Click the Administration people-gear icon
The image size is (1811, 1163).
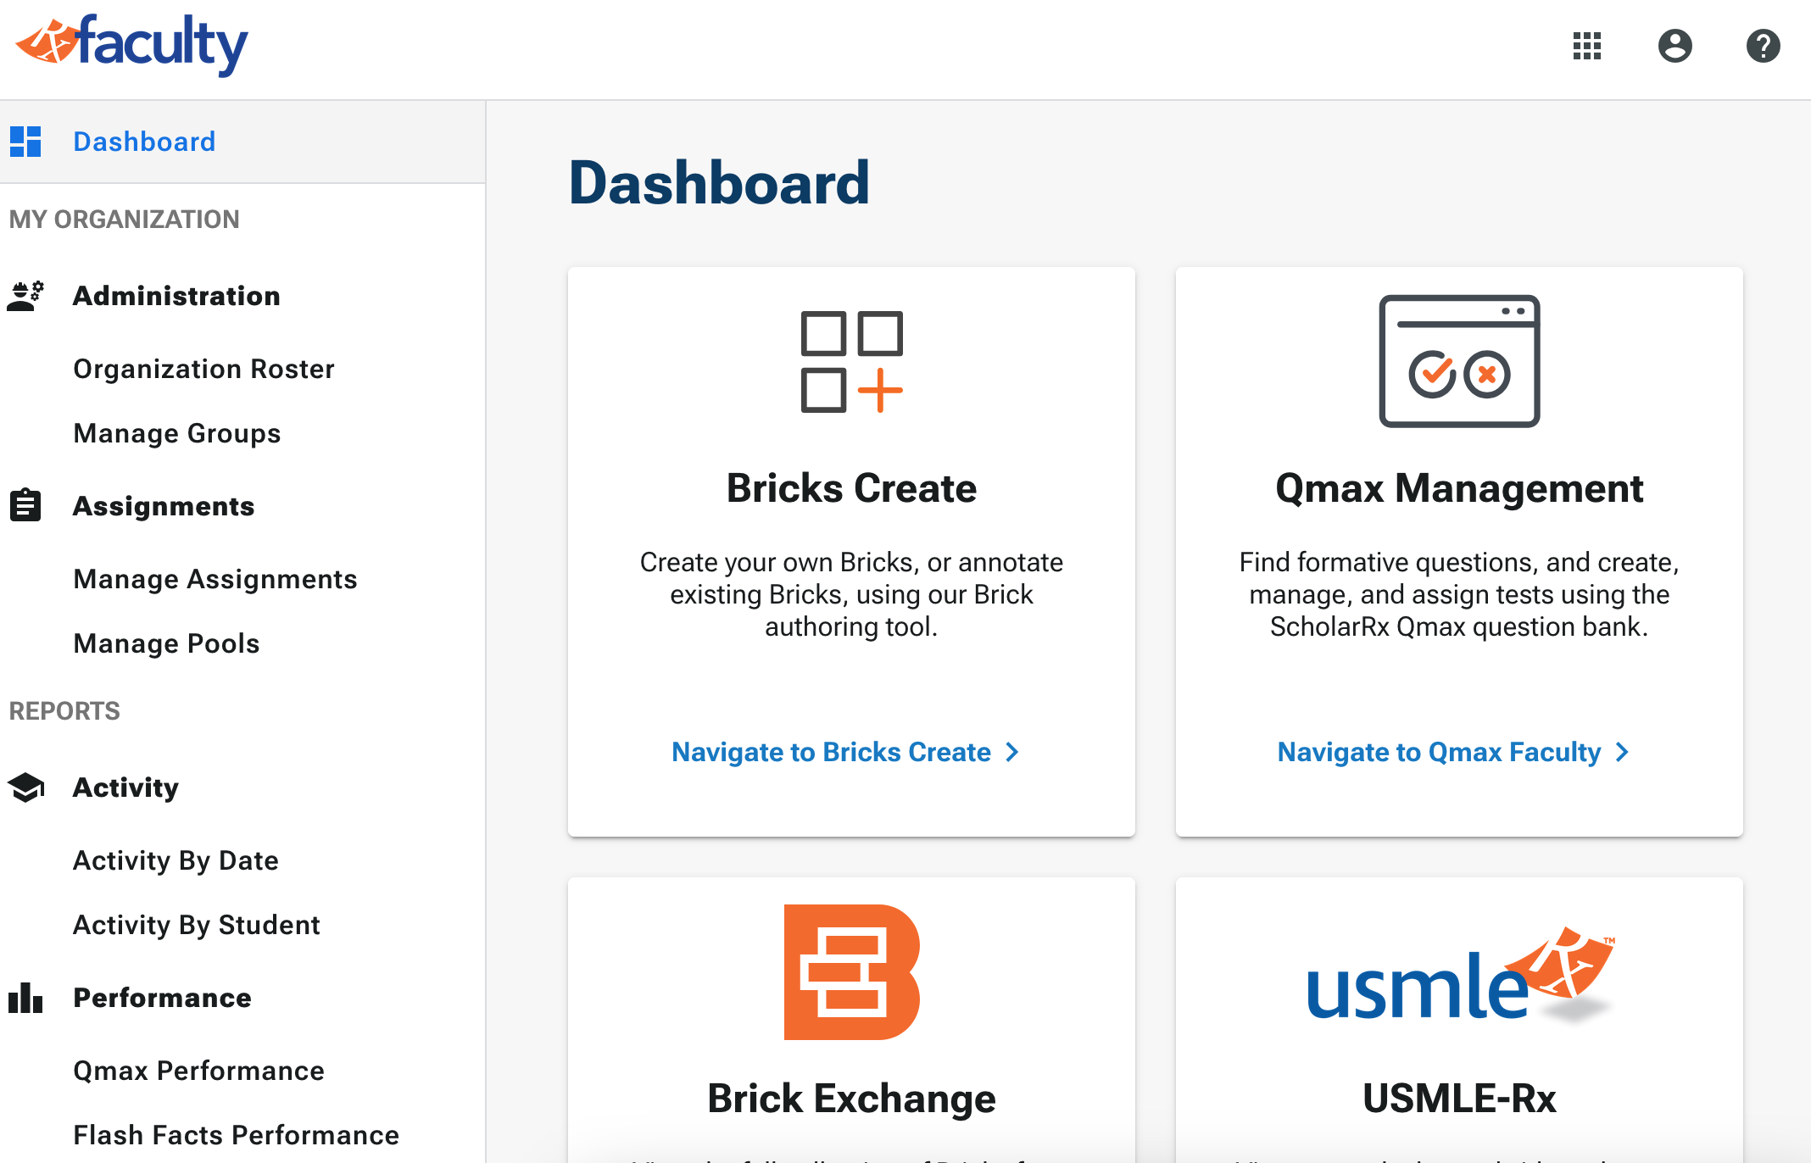click(25, 296)
